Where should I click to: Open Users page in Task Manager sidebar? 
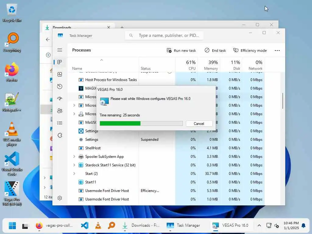[60, 111]
